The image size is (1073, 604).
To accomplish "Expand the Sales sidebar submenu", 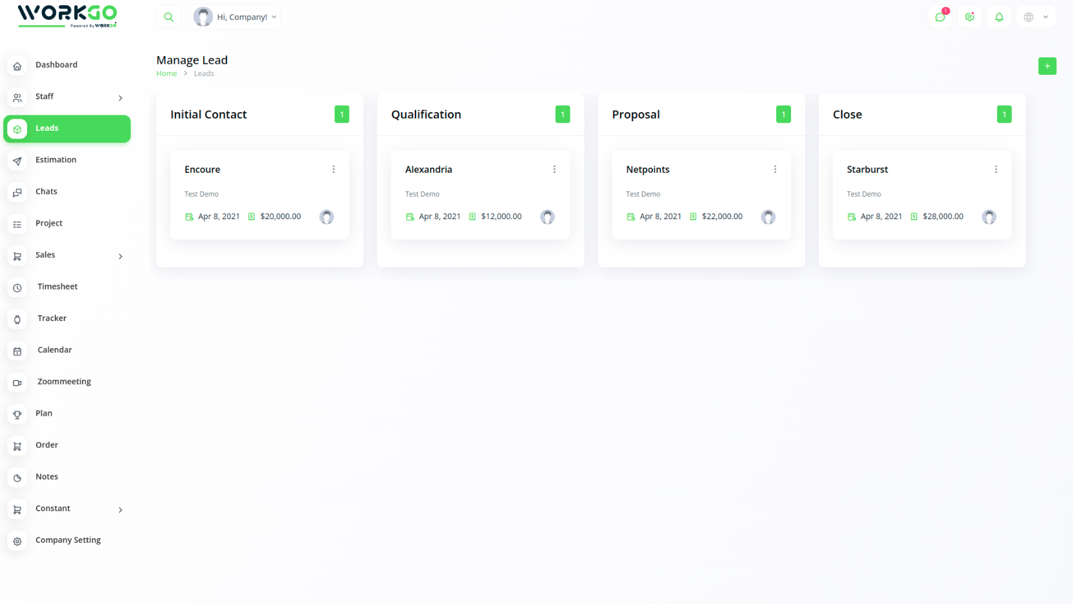I will [x=120, y=257].
